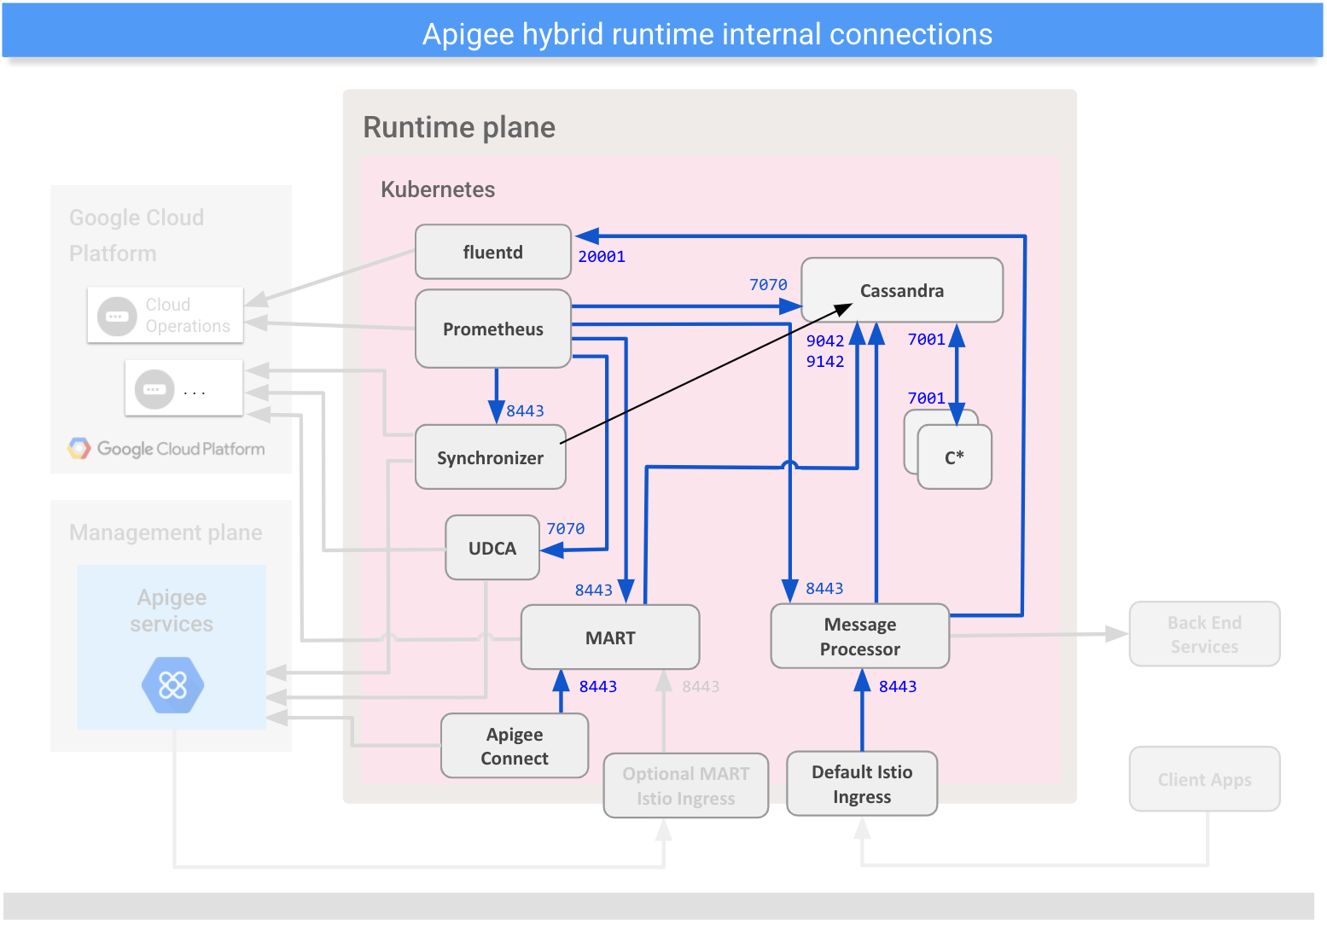
Task: Select the Synchronizer component
Action: point(491,457)
